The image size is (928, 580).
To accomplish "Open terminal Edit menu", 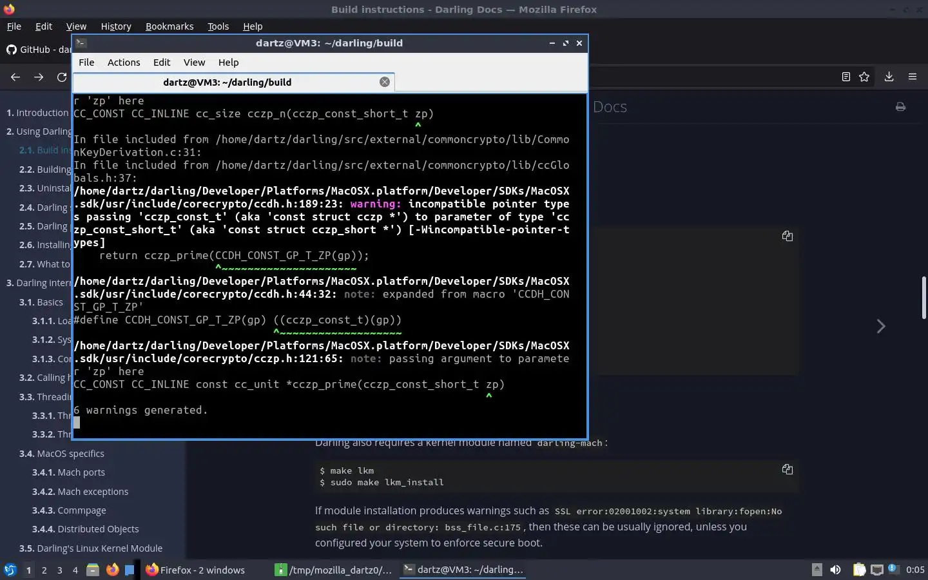I will (162, 63).
